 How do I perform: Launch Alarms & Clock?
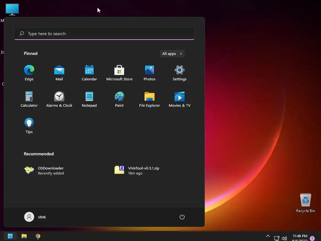[x=59, y=99]
